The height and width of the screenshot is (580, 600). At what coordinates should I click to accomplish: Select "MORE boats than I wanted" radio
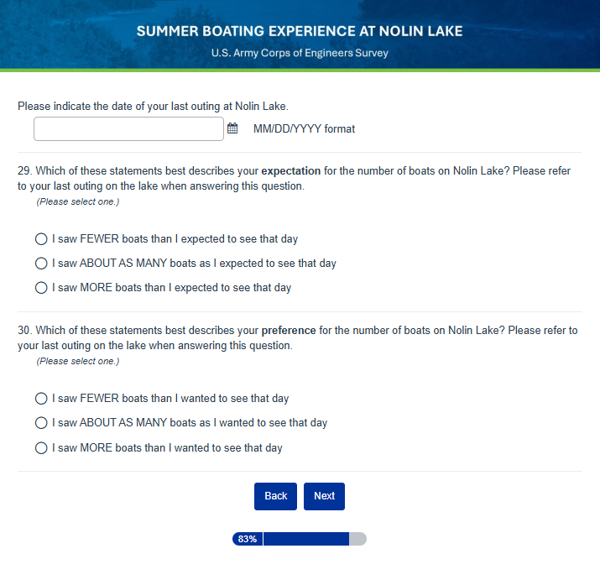point(41,448)
